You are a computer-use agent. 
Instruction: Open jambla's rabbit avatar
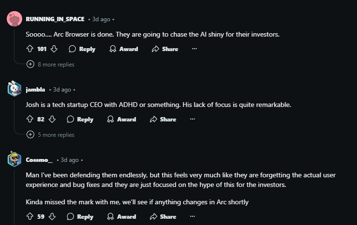[x=14, y=89]
